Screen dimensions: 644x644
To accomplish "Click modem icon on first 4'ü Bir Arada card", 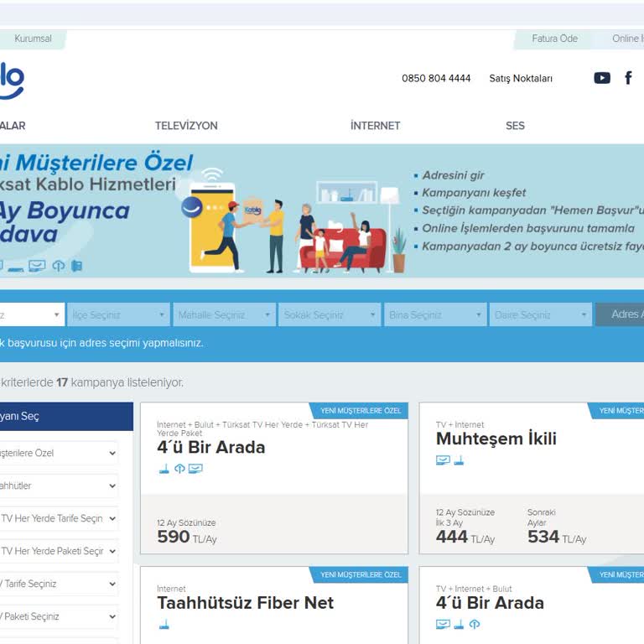I will (164, 469).
